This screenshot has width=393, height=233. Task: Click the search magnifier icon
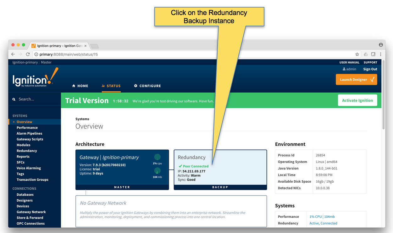click(x=14, y=99)
